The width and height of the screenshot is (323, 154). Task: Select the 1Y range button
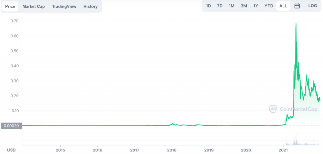255,6
